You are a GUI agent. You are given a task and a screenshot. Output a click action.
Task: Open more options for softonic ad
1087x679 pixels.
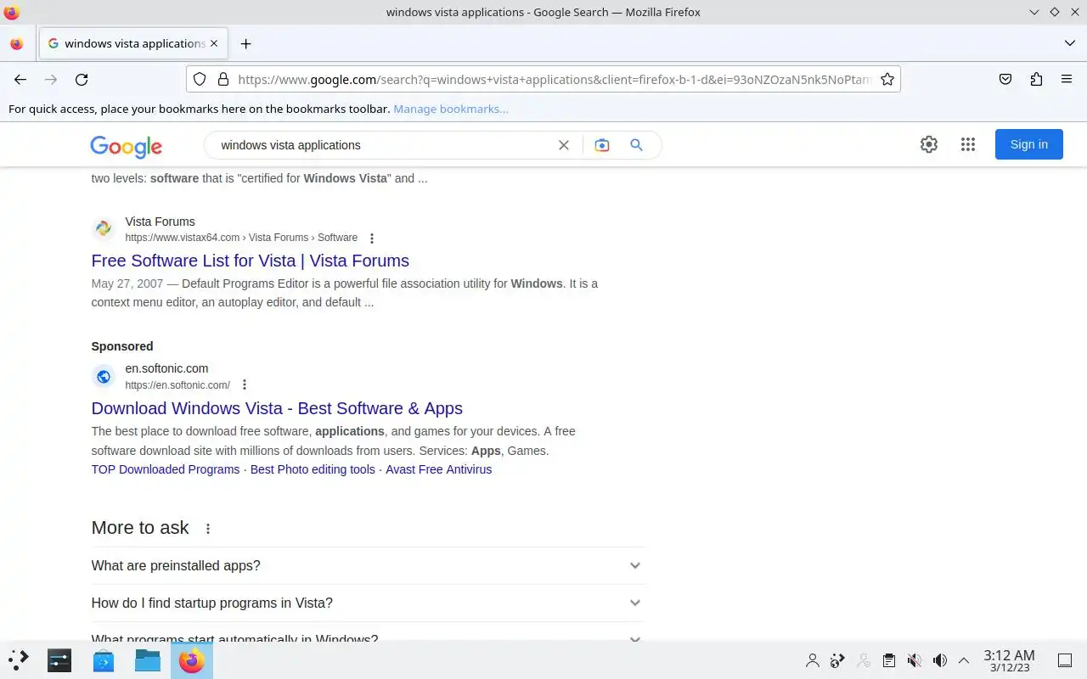245,385
